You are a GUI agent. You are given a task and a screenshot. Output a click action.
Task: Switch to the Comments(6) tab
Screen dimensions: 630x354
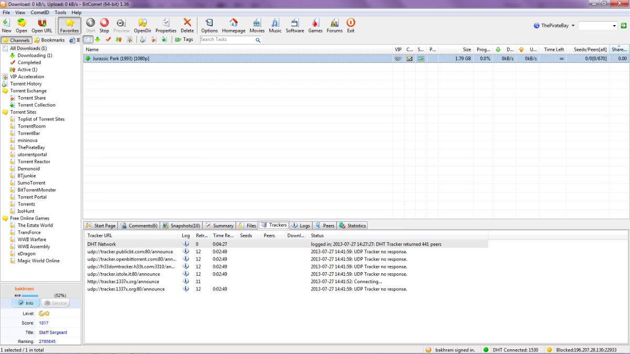139,226
